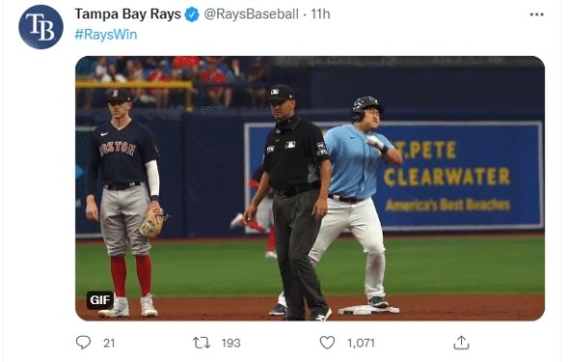The image size is (569, 362).
Task: Like the tweet with the heart icon
Action: (x=327, y=343)
